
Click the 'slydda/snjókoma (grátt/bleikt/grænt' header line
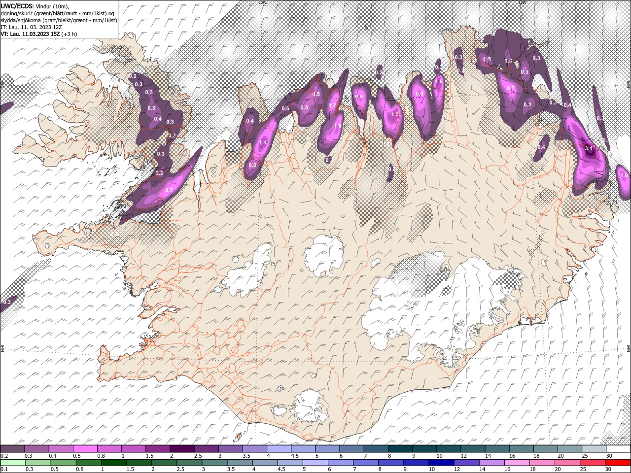point(59,20)
